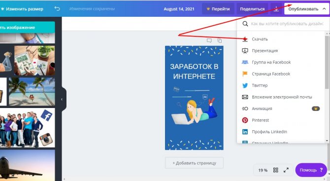
Task: Click the Анимация animation icon
Action: 245,109
